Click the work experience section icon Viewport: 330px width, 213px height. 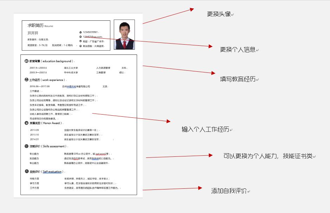[26, 80]
